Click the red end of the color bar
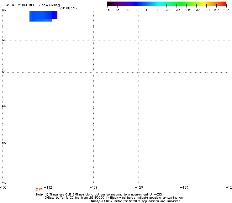This screenshot has width=232, height=203. coord(224,4)
